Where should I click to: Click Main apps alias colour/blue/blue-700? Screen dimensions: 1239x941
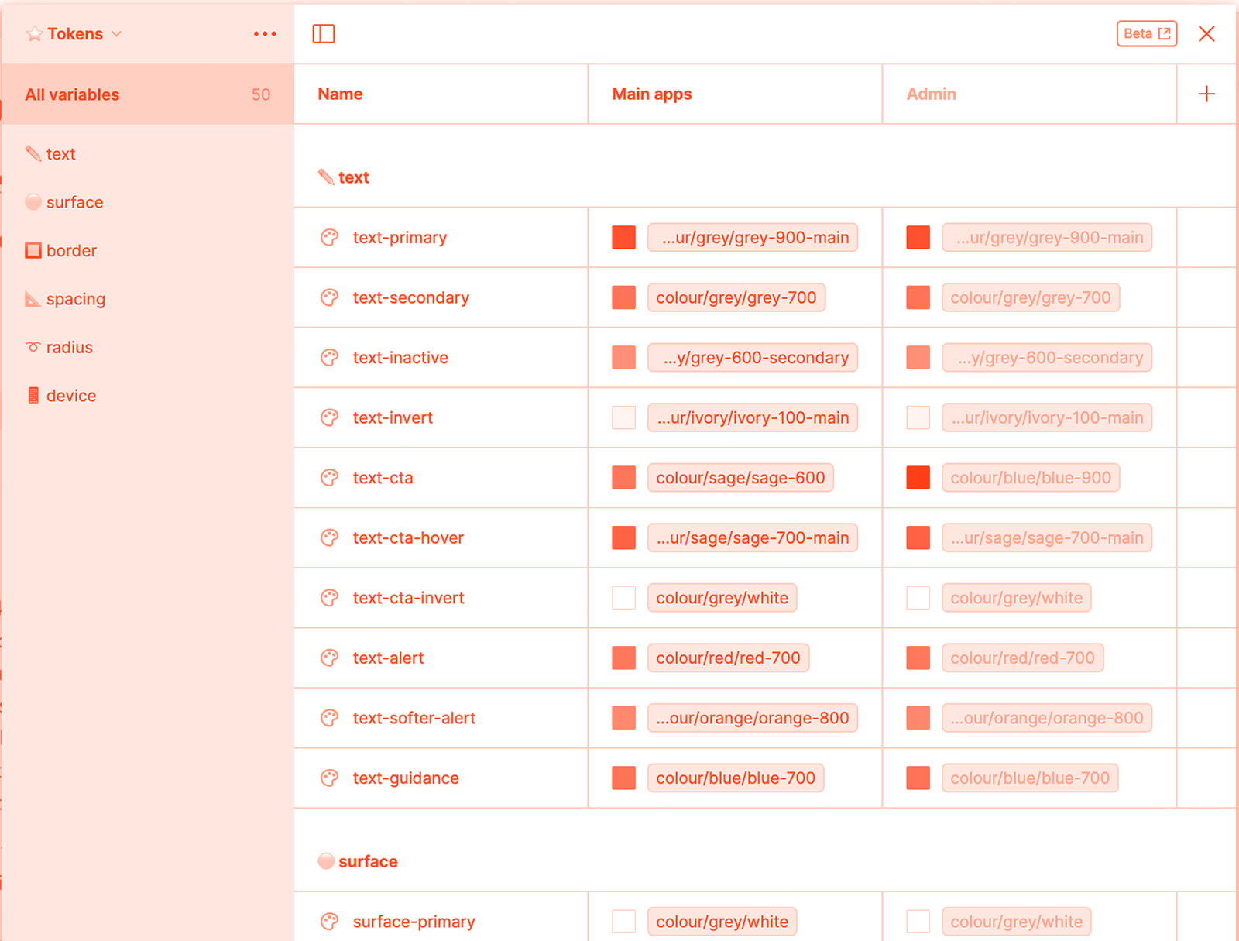pos(736,778)
